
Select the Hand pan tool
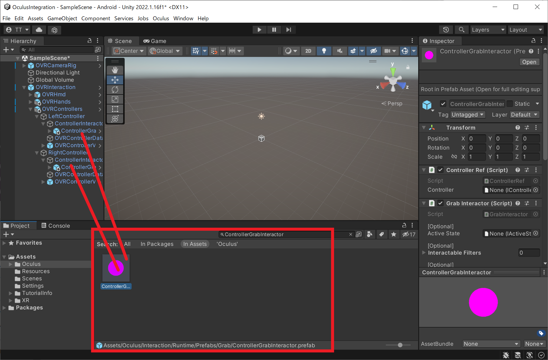point(115,70)
